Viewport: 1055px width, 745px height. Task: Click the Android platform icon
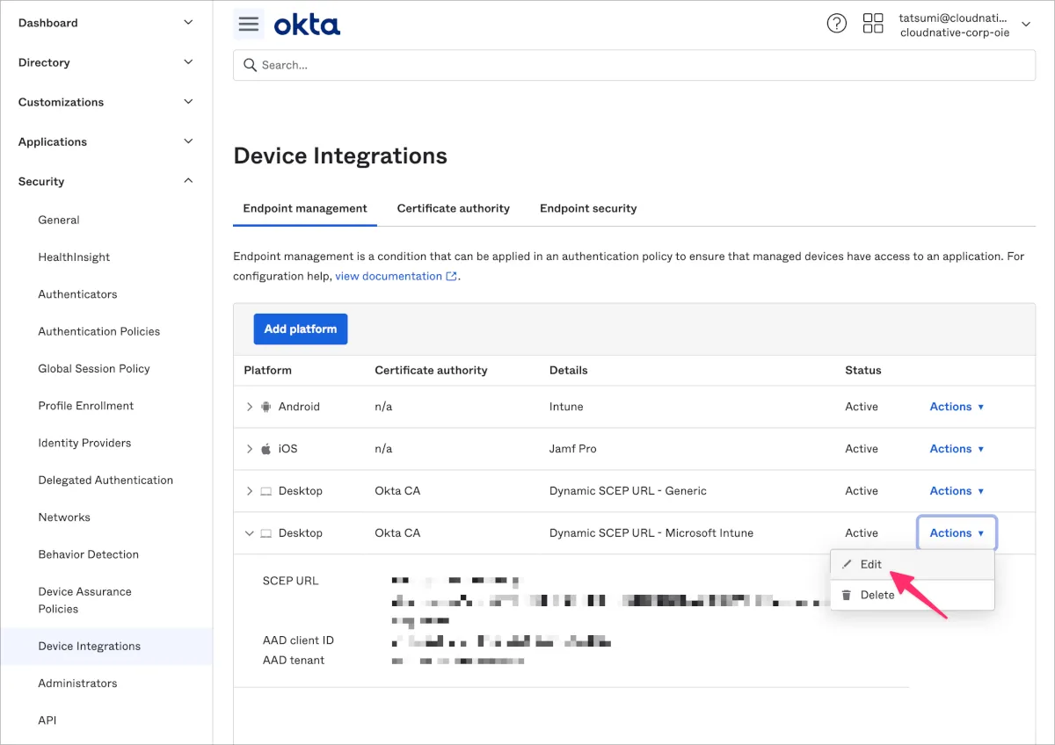click(266, 407)
